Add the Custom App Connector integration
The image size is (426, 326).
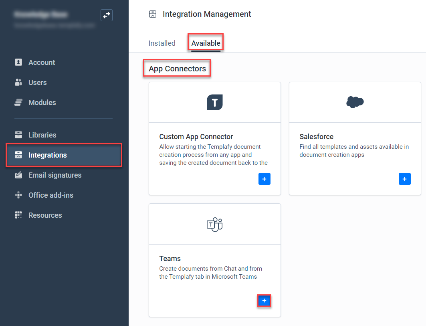[x=264, y=179]
